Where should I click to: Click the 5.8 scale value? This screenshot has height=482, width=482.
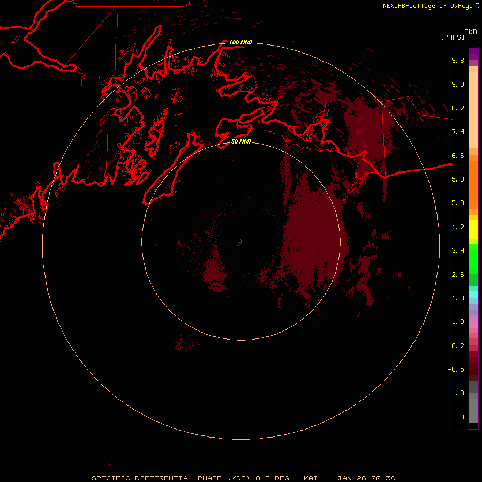(458, 179)
